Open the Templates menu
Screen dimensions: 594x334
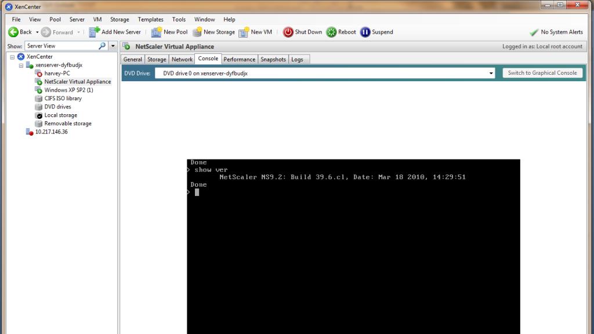[150, 19]
